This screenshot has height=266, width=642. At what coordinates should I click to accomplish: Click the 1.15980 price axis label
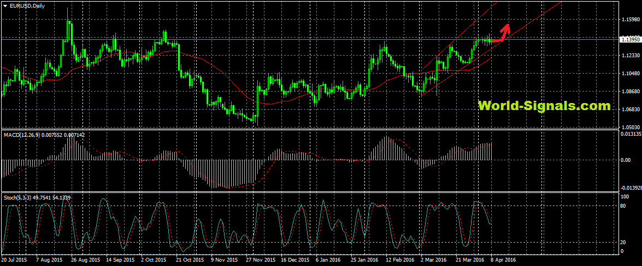631,20
